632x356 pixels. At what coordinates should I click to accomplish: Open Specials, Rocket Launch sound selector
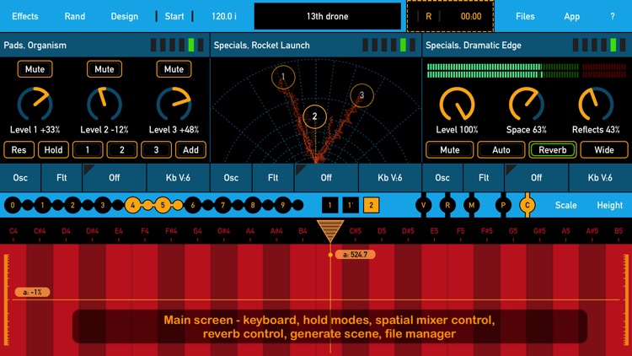click(316, 46)
